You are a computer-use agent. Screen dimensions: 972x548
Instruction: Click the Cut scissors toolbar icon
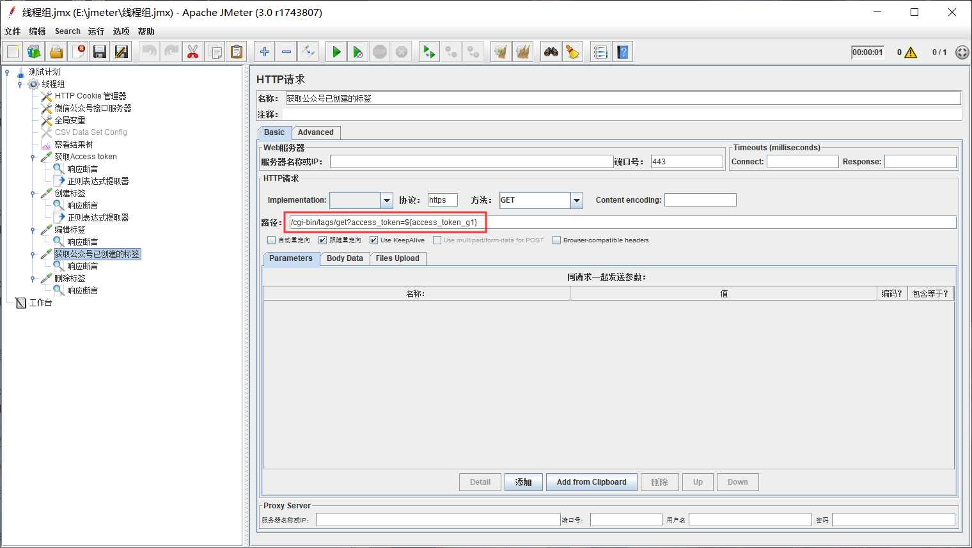[192, 52]
